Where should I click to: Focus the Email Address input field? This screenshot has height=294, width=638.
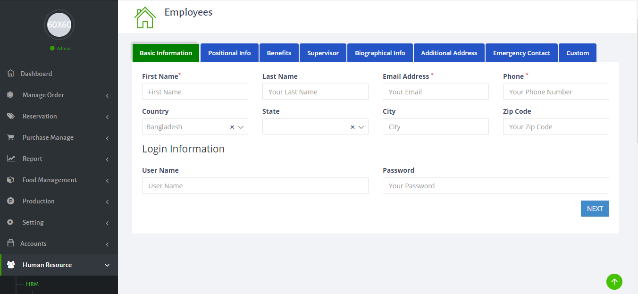435,92
